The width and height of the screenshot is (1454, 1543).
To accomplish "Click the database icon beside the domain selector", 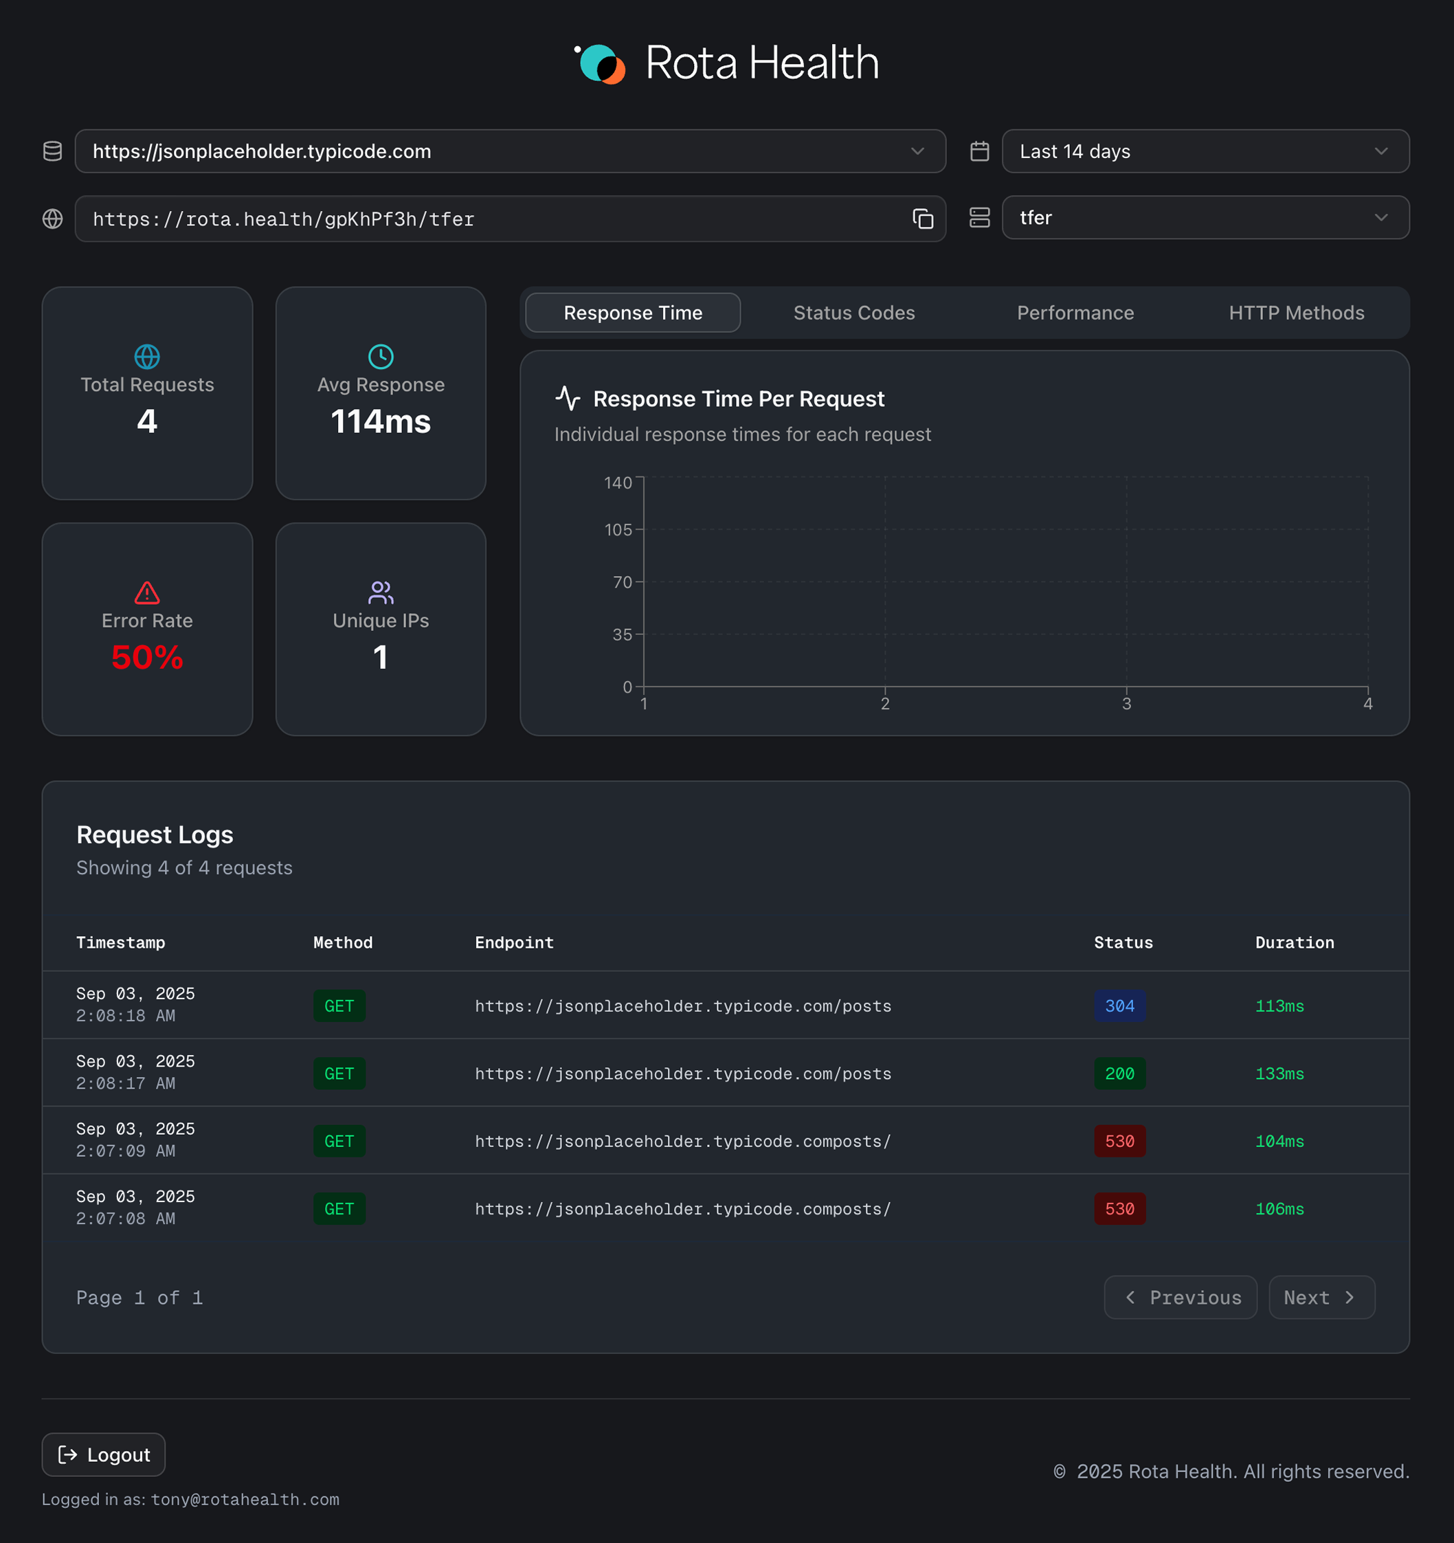I will [52, 151].
